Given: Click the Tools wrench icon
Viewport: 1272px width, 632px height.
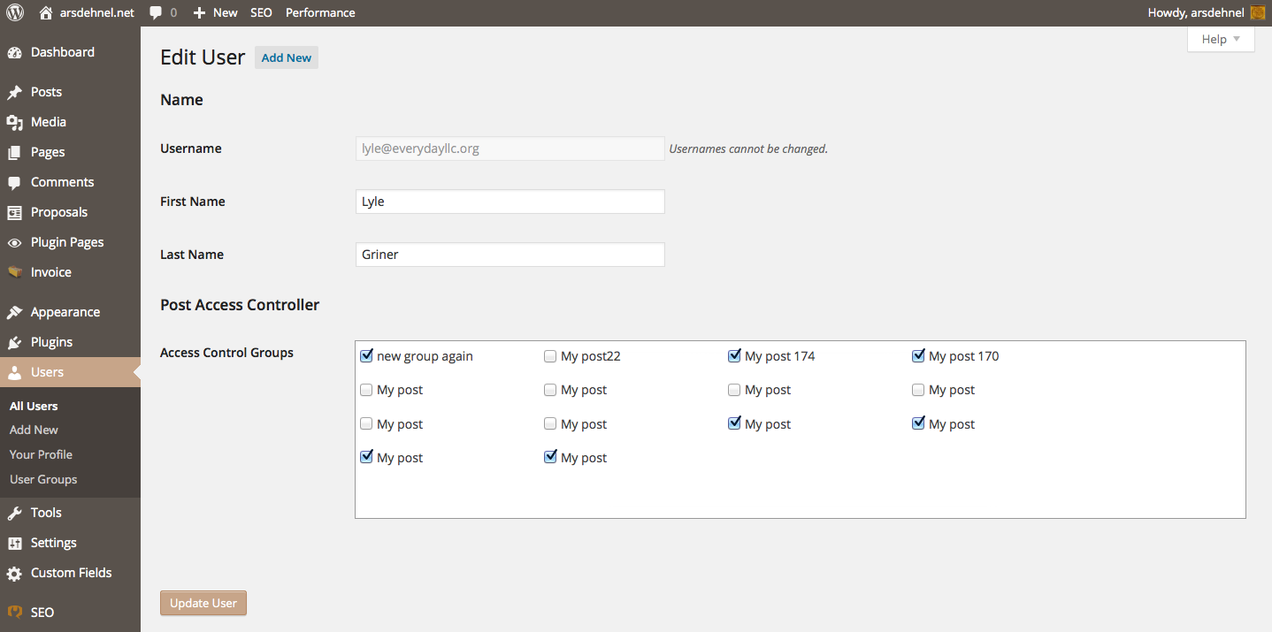Looking at the screenshot, I should pos(14,514).
